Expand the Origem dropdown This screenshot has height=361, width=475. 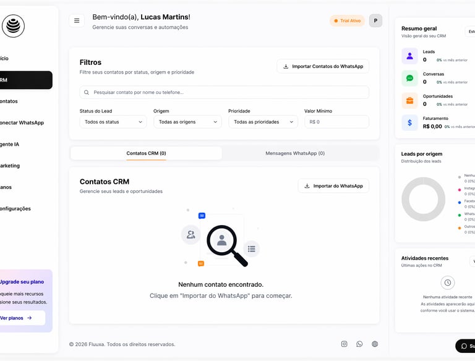point(187,122)
